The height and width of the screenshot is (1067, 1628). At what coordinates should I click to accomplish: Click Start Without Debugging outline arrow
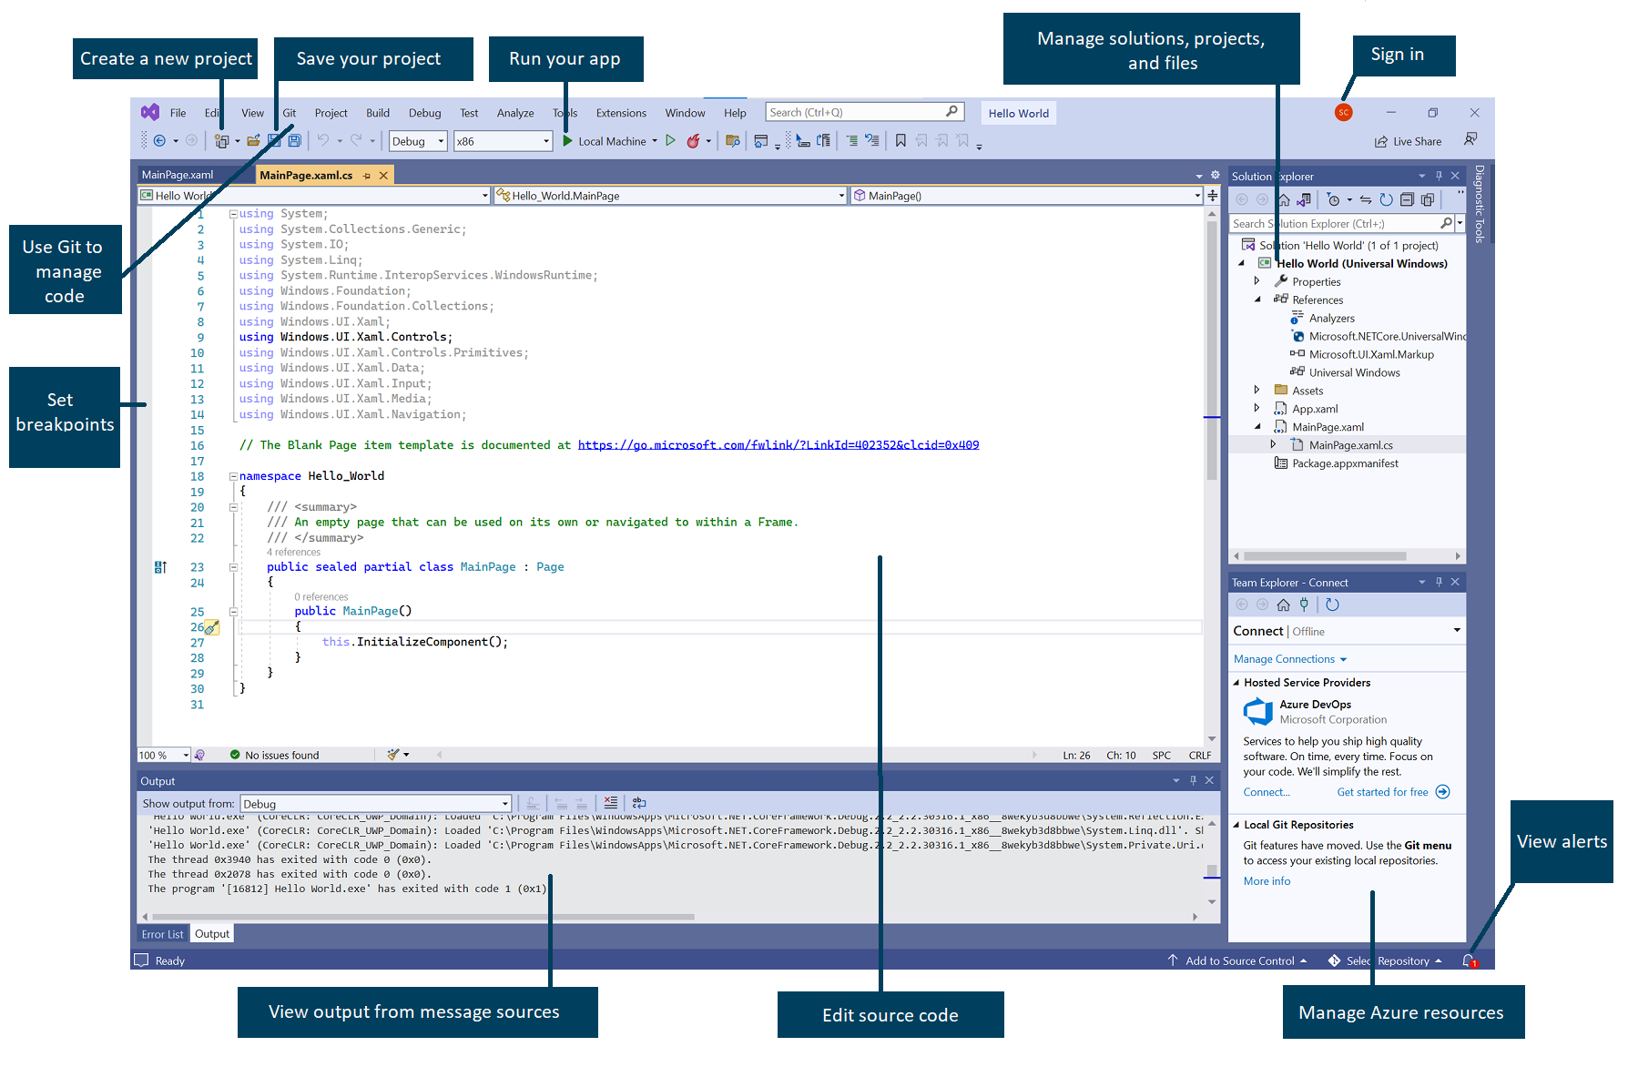[x=671, y=141]
